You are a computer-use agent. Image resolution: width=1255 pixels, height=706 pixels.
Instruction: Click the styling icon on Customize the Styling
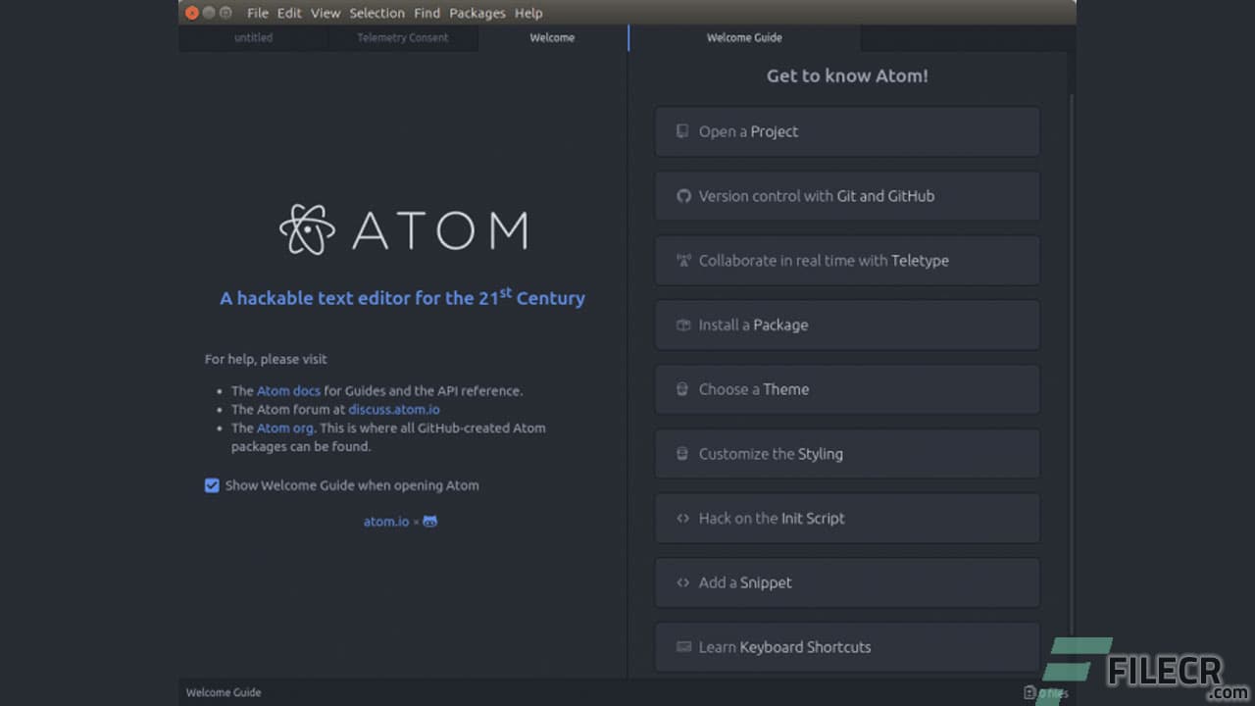pos(682,453)
